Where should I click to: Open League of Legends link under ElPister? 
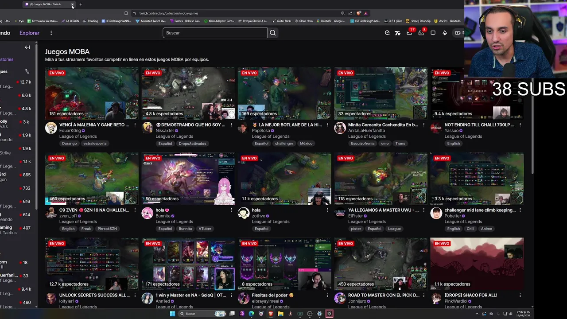point(367,222)
